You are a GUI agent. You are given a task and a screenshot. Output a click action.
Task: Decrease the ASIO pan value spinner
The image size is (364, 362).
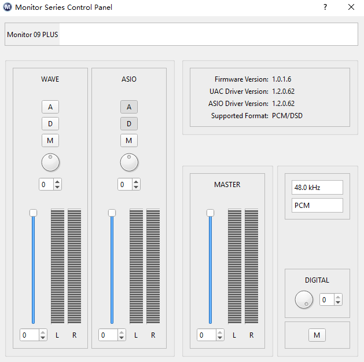tap(136, 187)
